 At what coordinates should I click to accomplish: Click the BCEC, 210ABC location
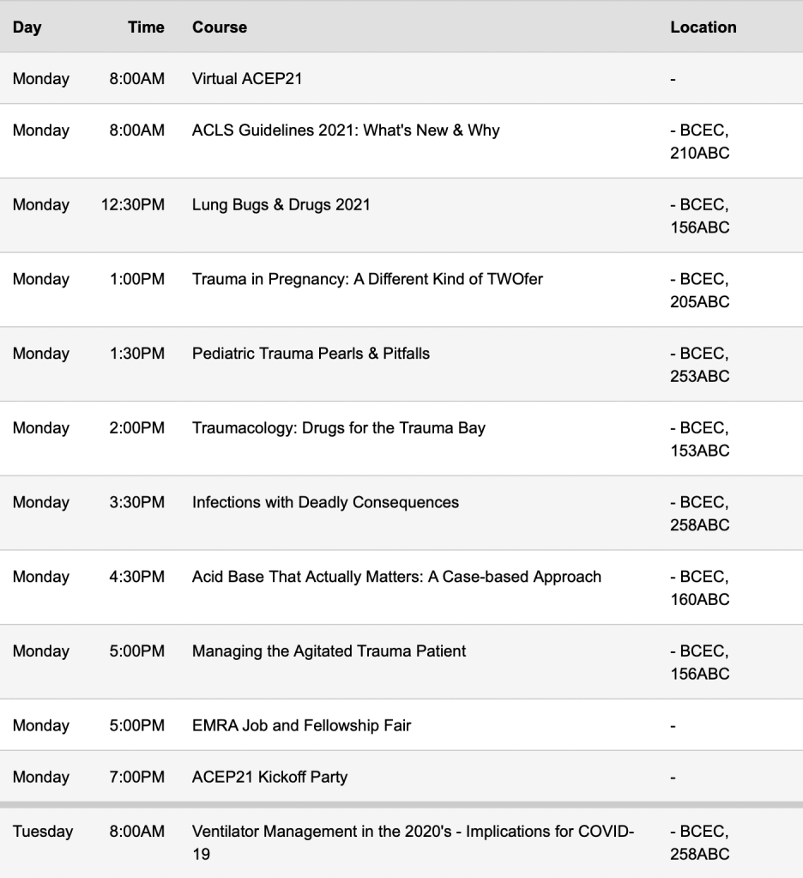[700, 142]
